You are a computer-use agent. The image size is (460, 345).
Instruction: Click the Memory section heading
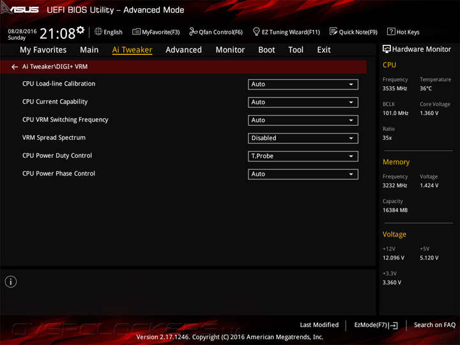(396, 162)
